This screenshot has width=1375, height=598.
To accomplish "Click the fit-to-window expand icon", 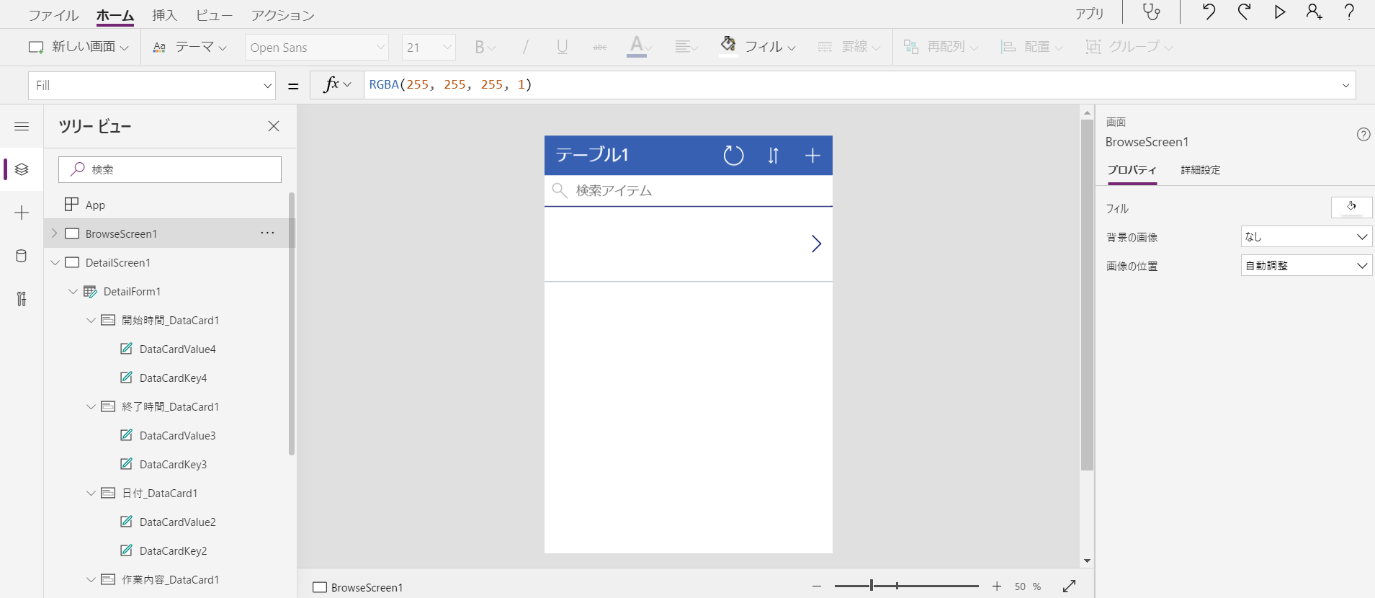I will point(1069,586).
